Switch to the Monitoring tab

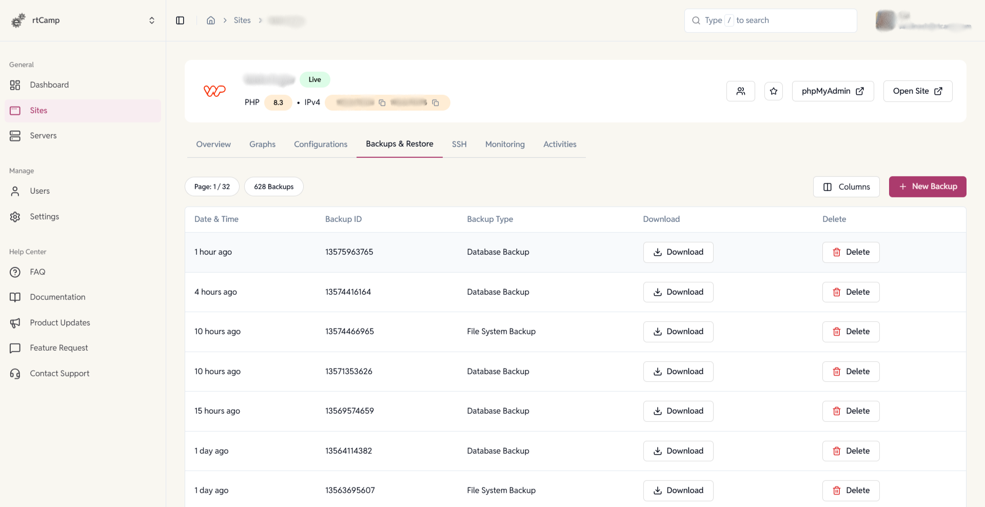(504, 144)
